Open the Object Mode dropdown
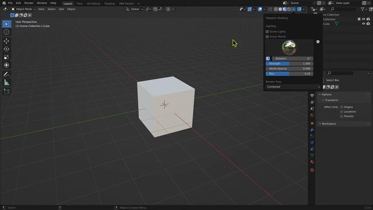 pos(23,9)
